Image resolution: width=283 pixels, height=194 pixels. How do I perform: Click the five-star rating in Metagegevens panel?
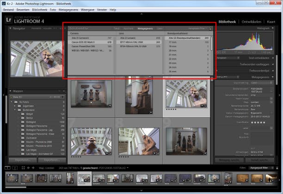coord(258,122)
